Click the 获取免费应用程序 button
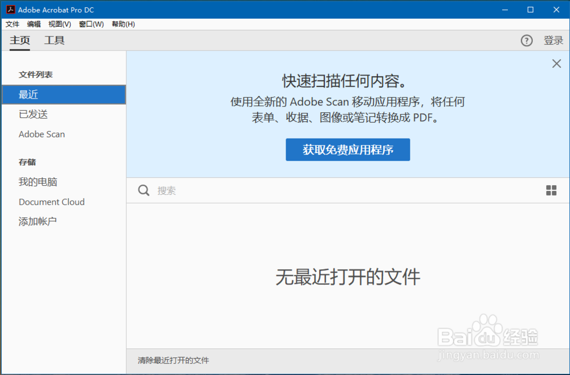This screenshot has height=375, width=570. point(348,149)
